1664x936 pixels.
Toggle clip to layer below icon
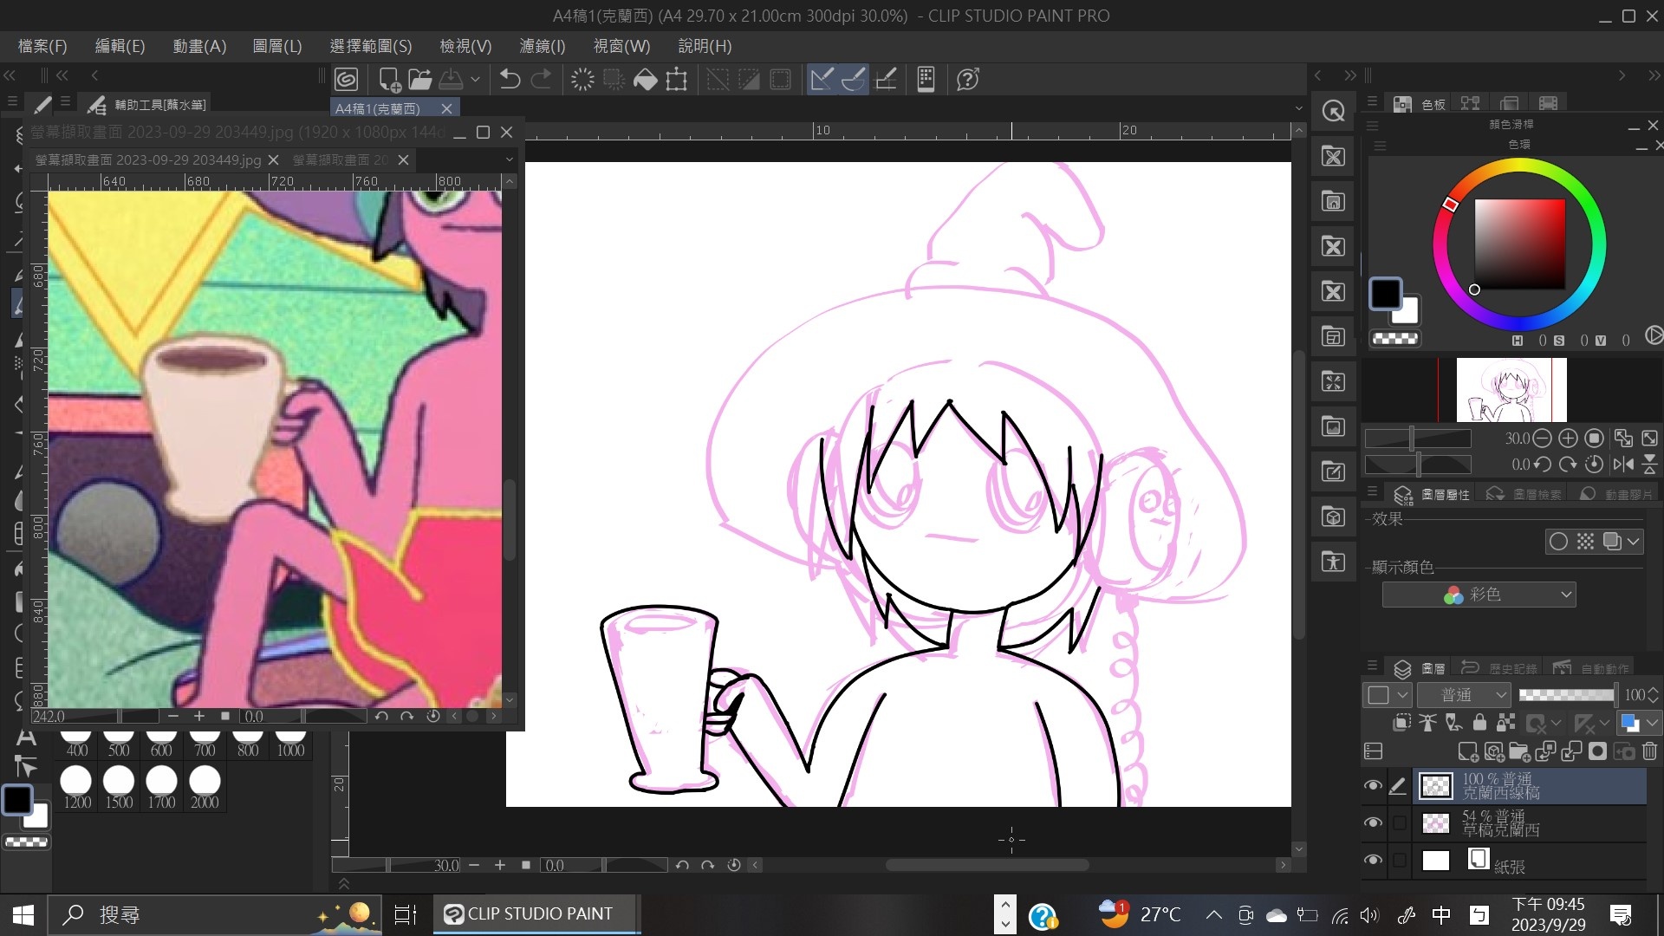[x=1401, y=723]
